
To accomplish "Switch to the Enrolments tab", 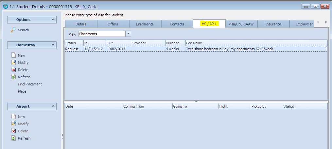I will click(x=145, y=24).
